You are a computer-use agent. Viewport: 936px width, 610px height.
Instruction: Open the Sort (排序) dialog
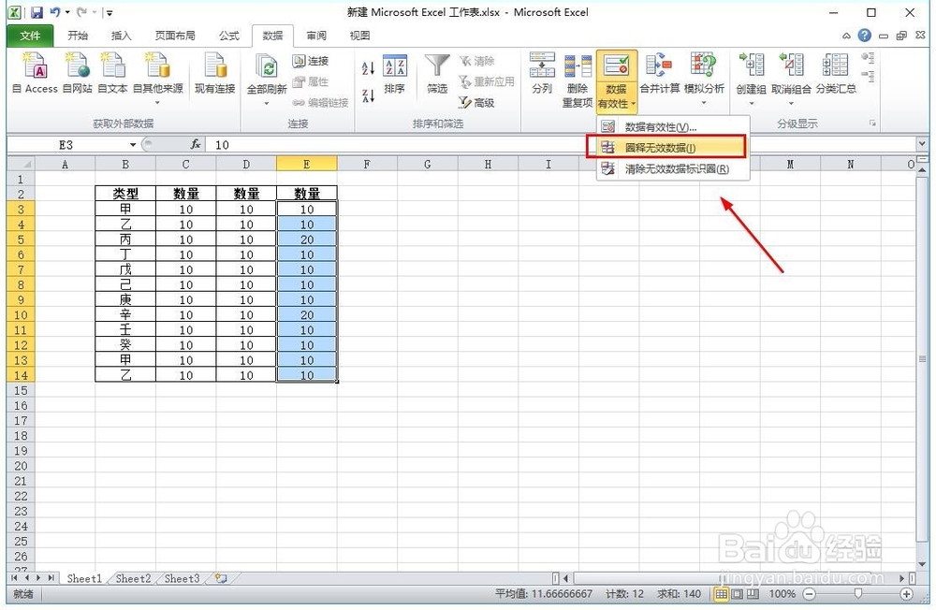(395, 73)
